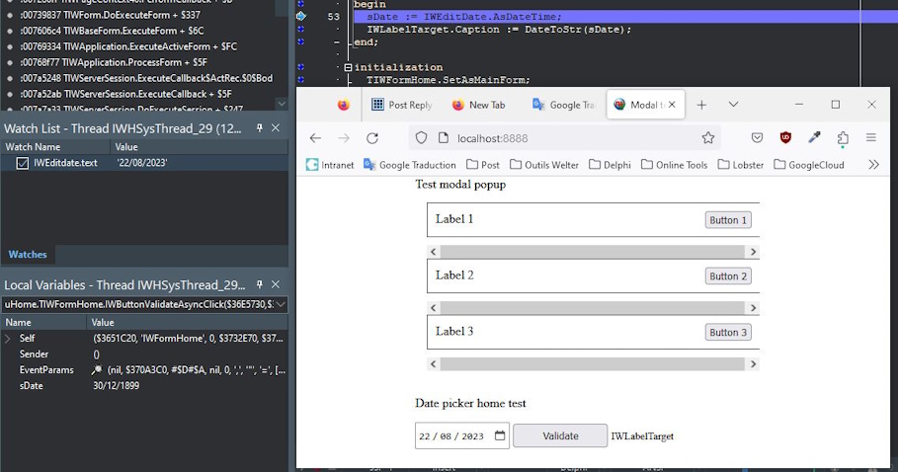Open GoogleCloud bookmarks folder
Image resolution: width=898 pixels, height=472 pixels.
point(809,165)
